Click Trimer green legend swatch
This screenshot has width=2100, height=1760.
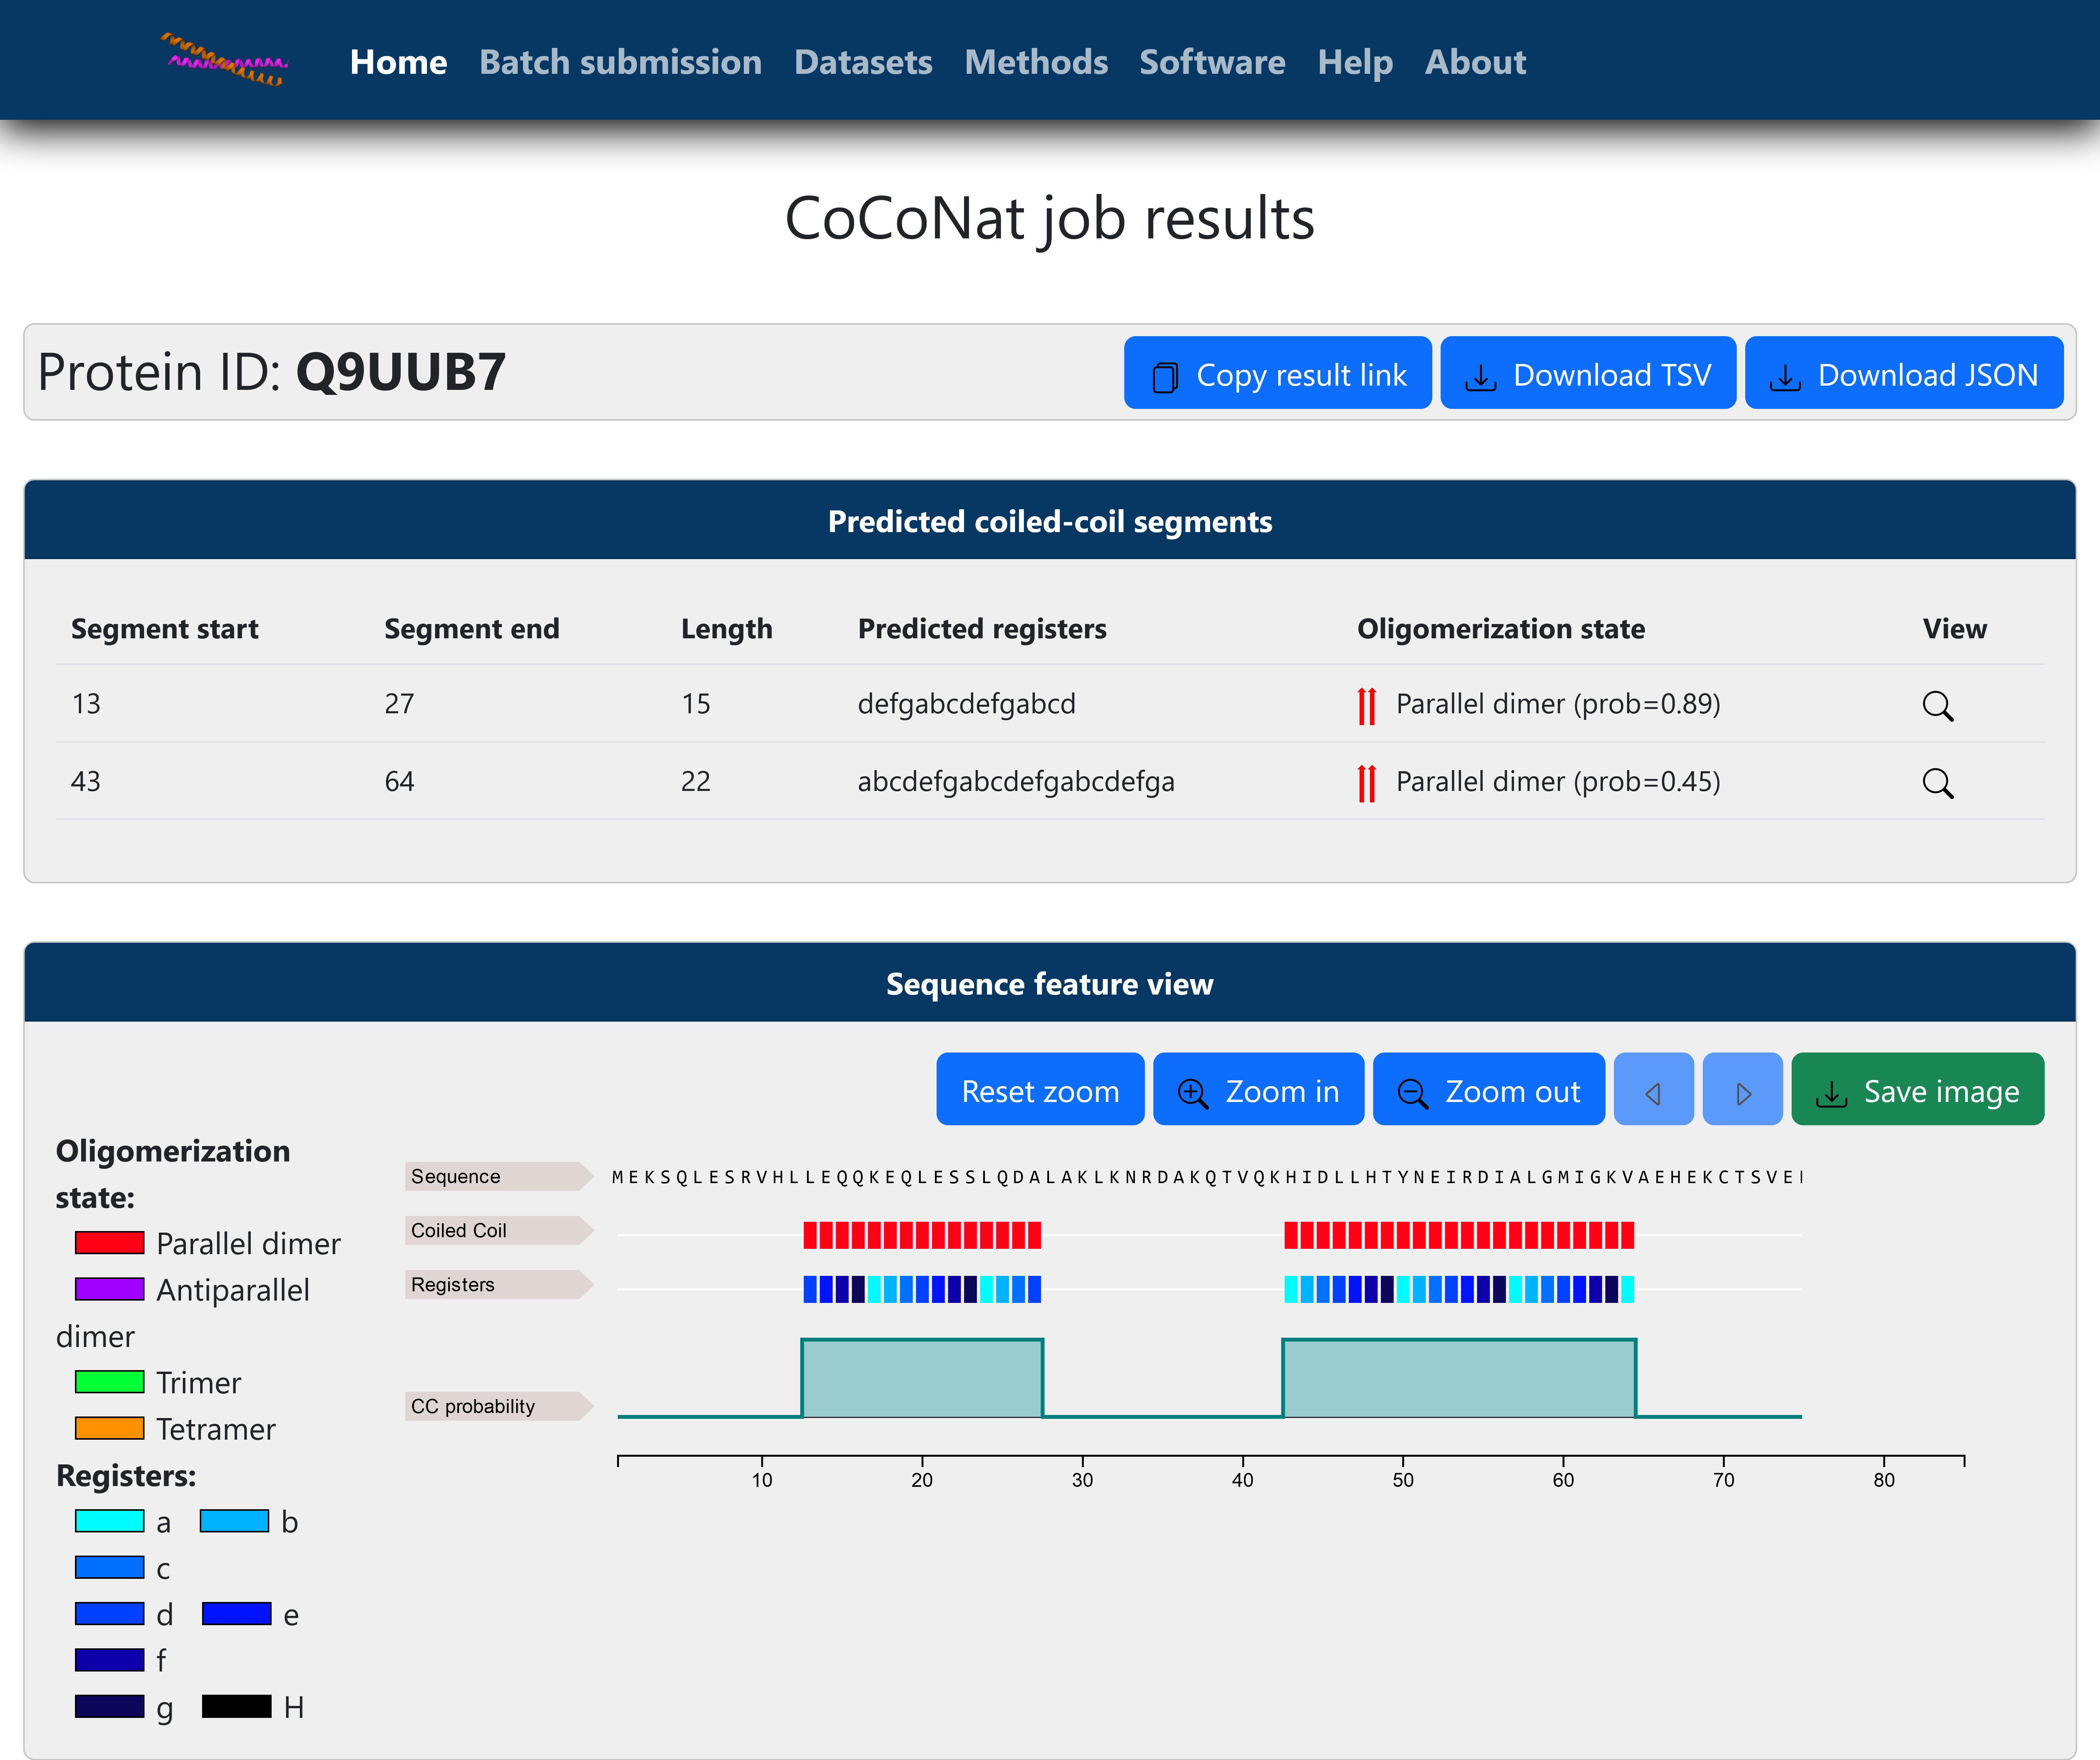110,1382
